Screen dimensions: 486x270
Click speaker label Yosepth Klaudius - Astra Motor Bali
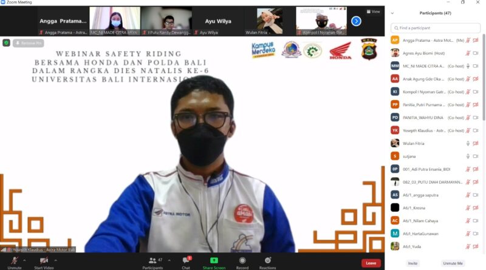[x=44, y=249]
